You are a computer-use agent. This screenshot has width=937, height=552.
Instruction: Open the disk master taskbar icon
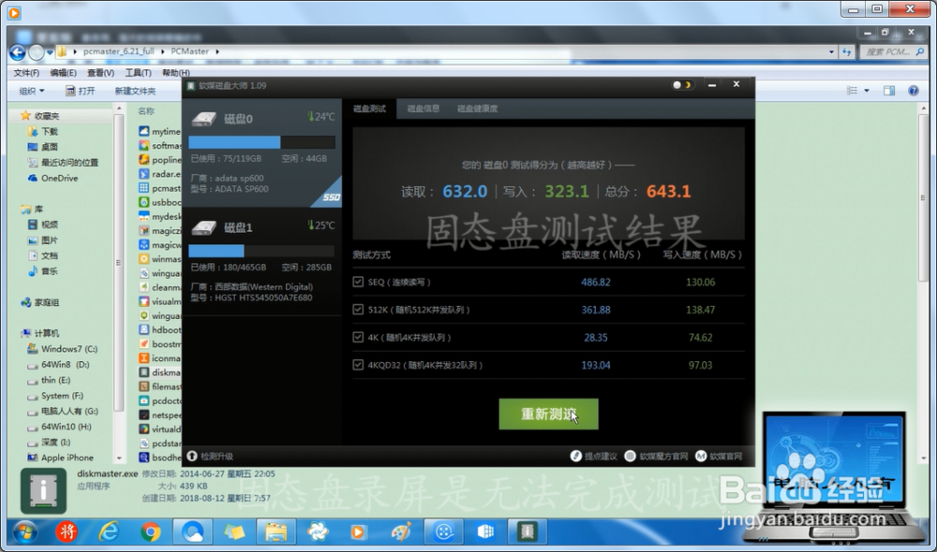pos(527,531)
